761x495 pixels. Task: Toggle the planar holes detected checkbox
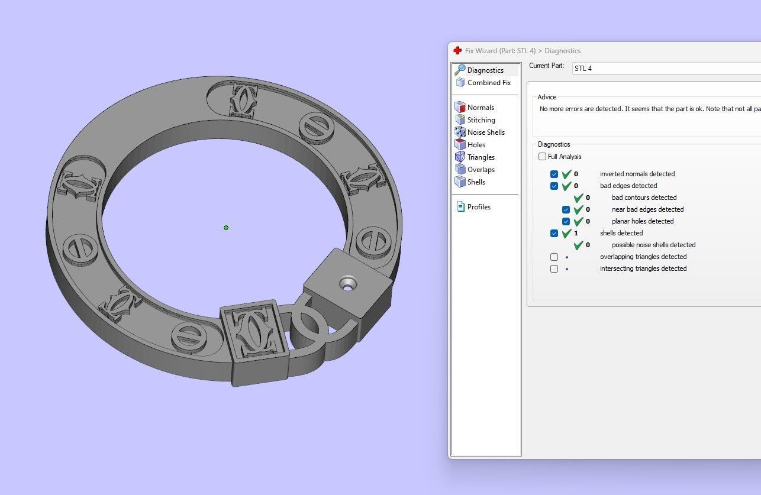pyautogui.click(x=566, y=222)
